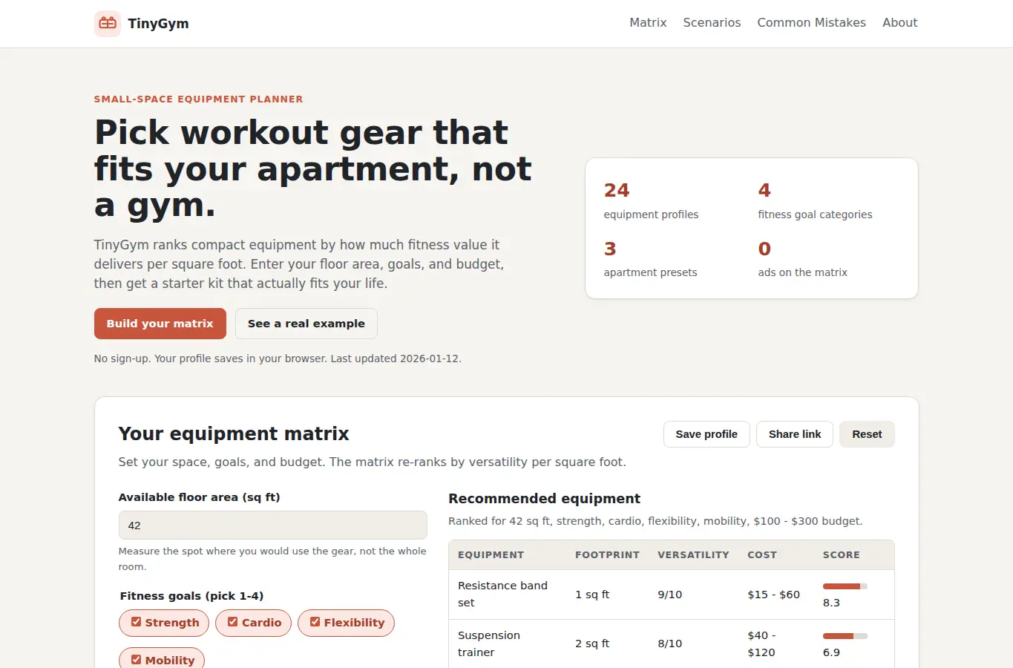This screenshot has width=1013, height=668.
Task: Click the '8/10' versatility cell
Action: pos(669,644)
